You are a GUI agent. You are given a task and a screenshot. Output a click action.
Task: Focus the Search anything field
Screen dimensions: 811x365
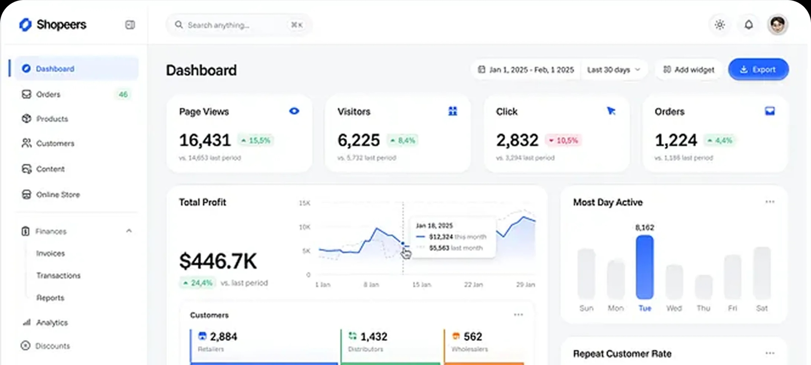click(x=239, y=25)
